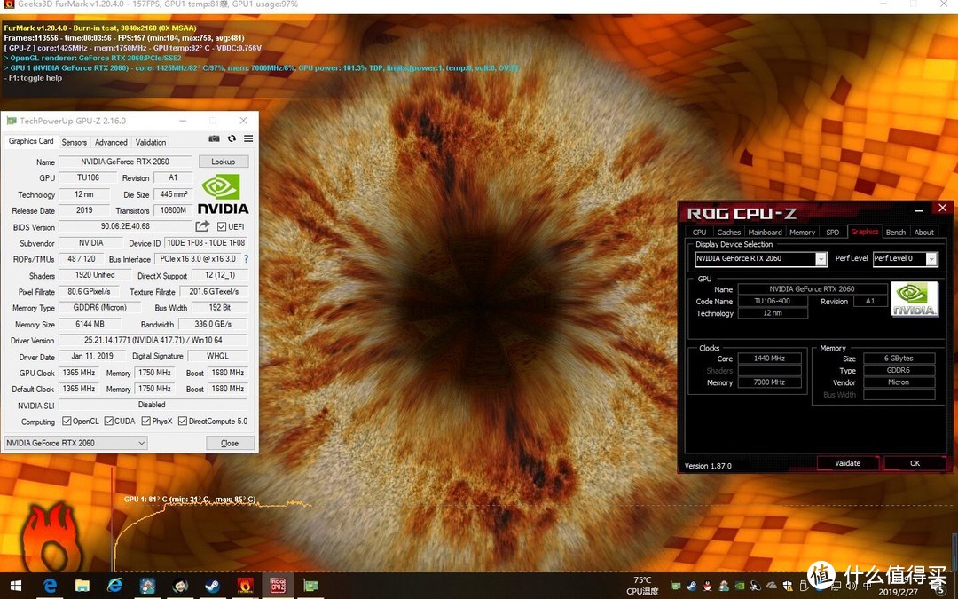
Task: Open the CPU tab in ROG CPU-Z
Action: coord(700,233)
